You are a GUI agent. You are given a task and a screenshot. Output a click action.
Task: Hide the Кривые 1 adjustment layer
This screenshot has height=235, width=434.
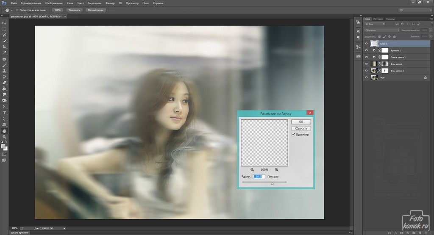click(367, 50)
